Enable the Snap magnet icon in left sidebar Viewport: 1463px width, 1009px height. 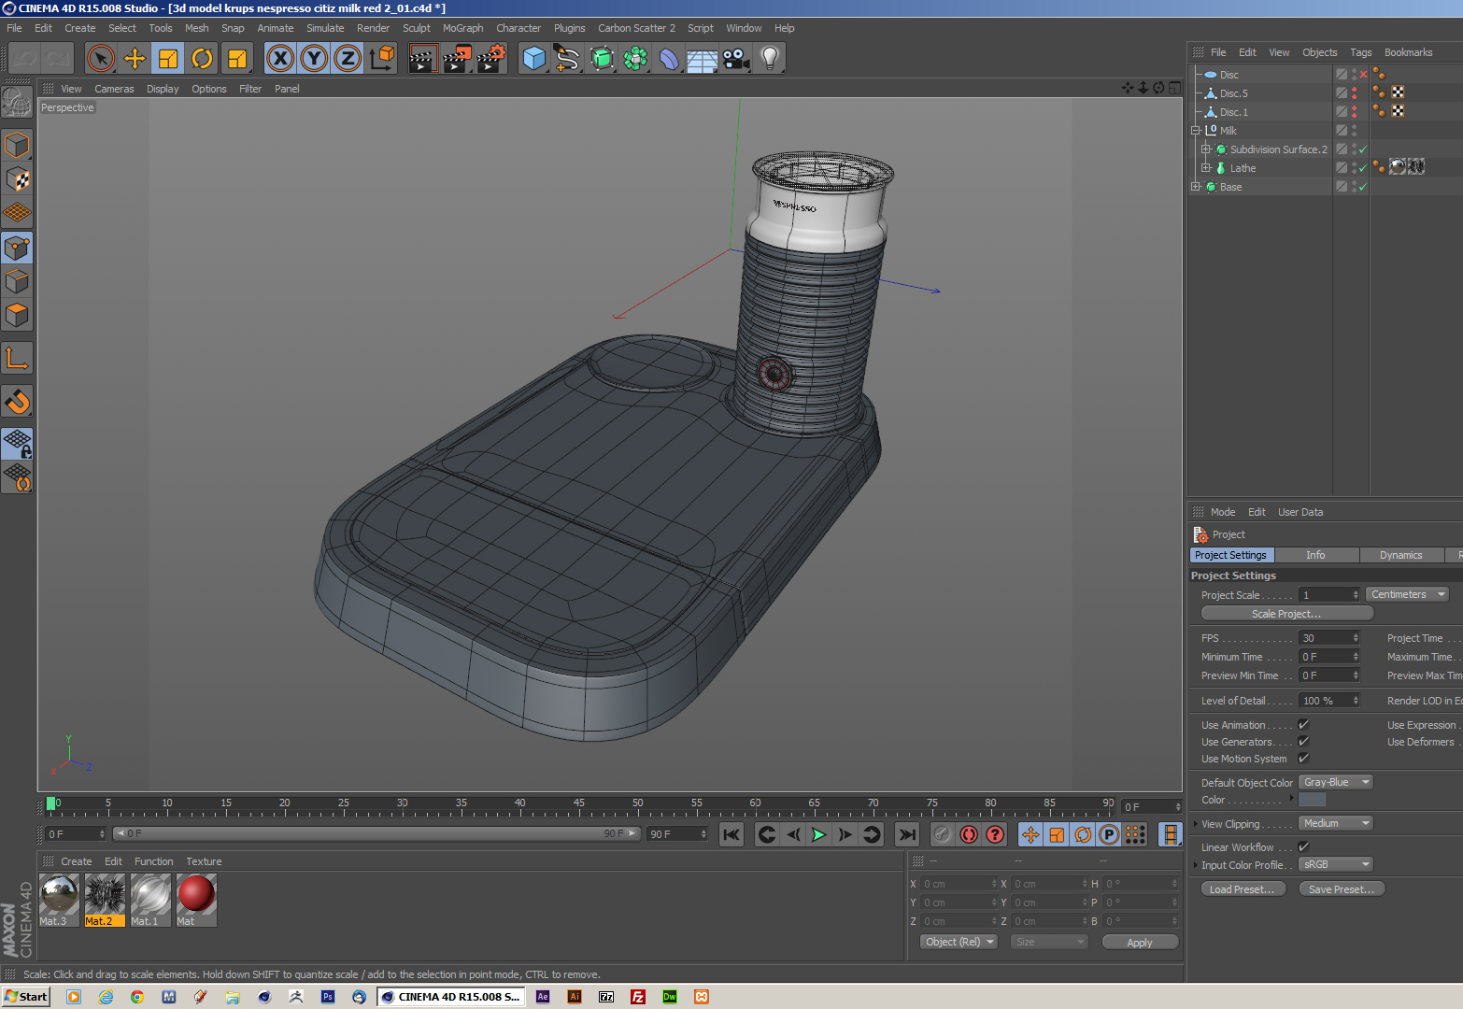tap(17, 402)
